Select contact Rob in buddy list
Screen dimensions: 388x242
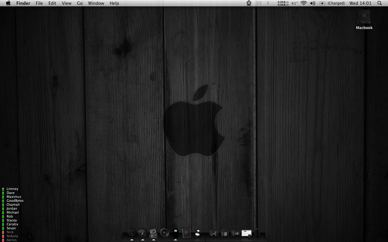pos(10,216)
